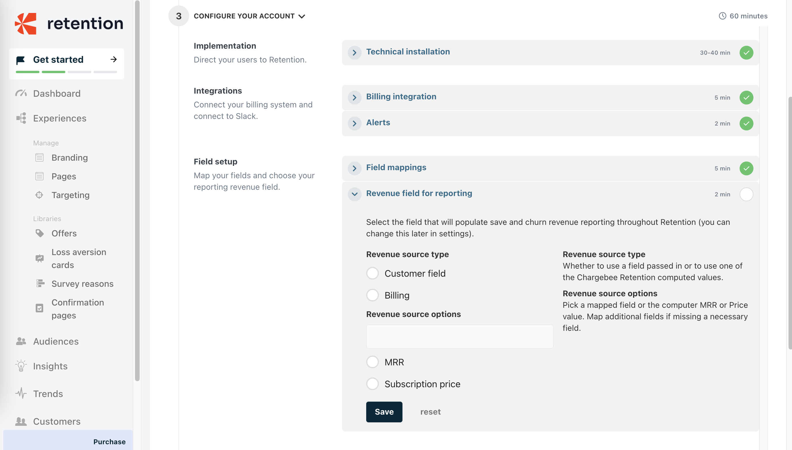Click the Experiences flow icon
The height and width of the screenshot is (450, 792).
coord(21,118)
